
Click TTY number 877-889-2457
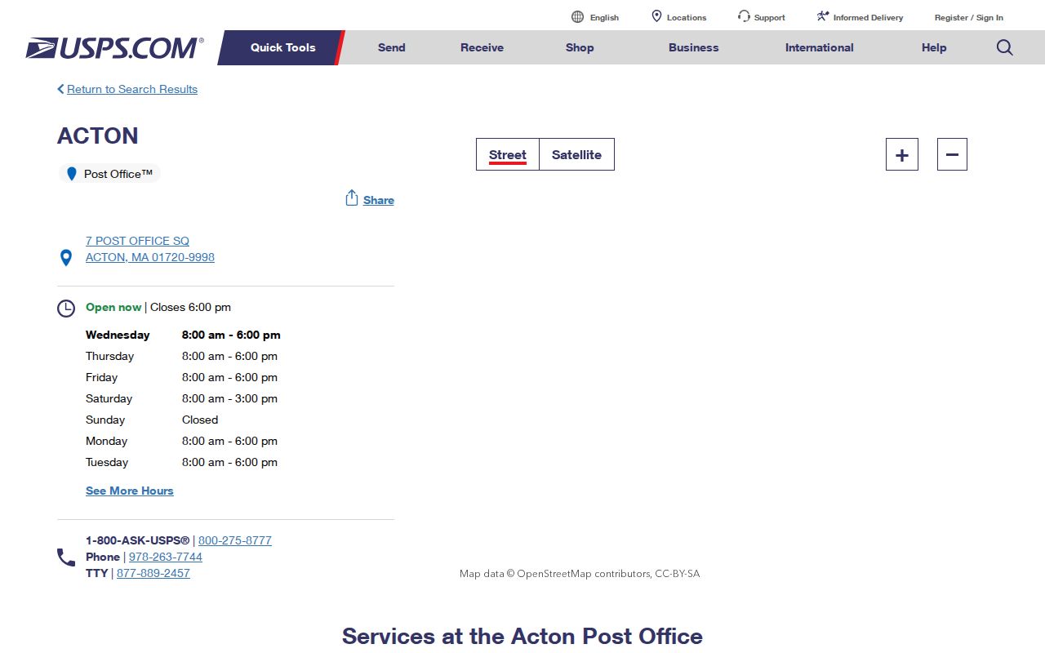pyautogui.click(x=153, y=573)
